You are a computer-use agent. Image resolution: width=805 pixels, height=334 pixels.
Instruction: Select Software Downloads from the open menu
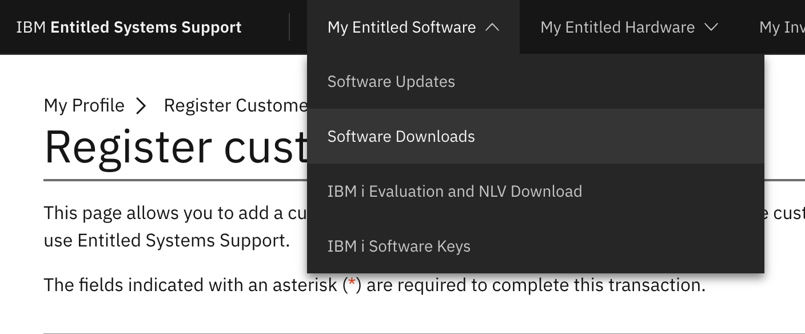[x=401, y=136]
